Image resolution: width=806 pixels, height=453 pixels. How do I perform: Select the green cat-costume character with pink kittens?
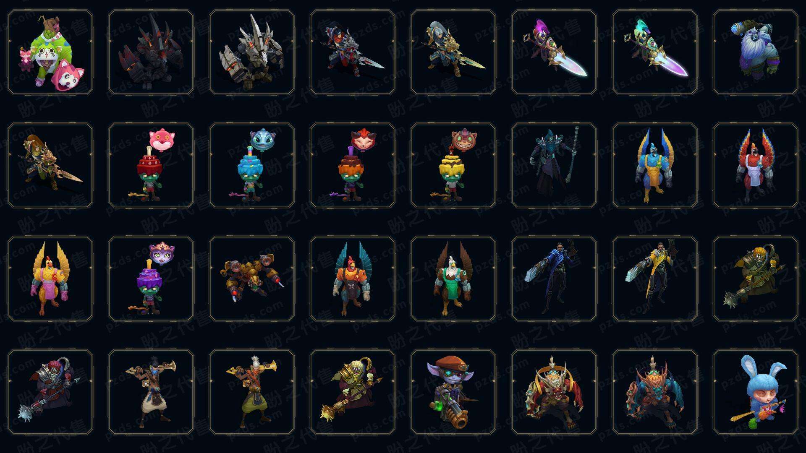[x=50, y=52]
